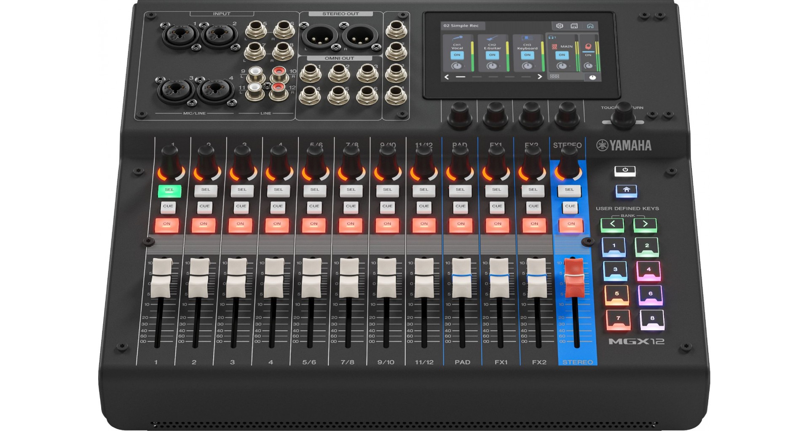
Task: Select the STEREO channel SEL key
Action: 569,190
